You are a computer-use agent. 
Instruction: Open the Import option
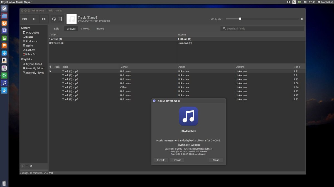tap(100, 29)
